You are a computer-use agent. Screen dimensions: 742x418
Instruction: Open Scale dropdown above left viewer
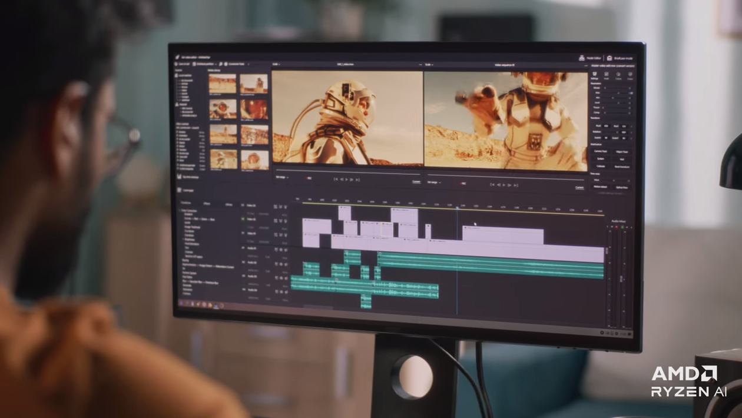click(276, 64)
